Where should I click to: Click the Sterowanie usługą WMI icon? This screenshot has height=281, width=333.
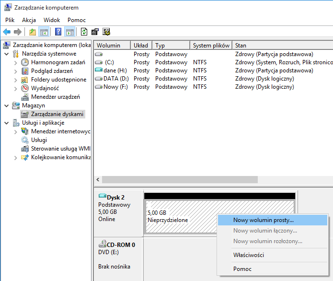point(25,149)
